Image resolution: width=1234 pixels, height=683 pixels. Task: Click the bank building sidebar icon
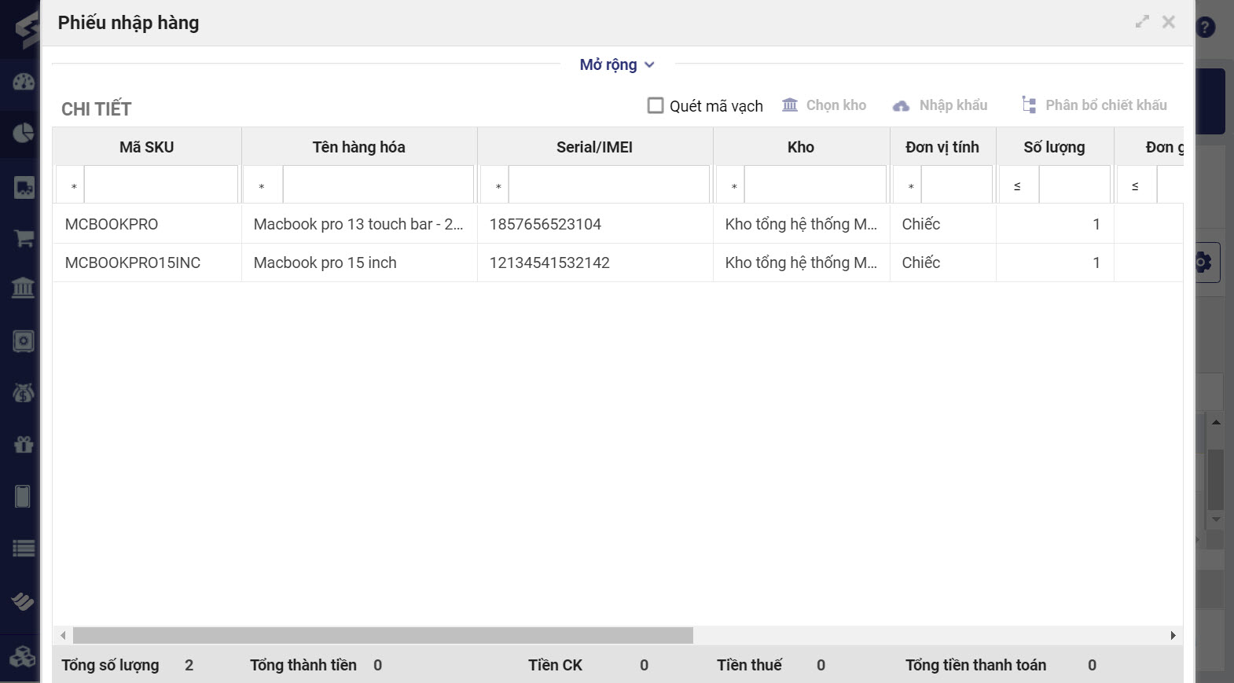pos(23,288)
